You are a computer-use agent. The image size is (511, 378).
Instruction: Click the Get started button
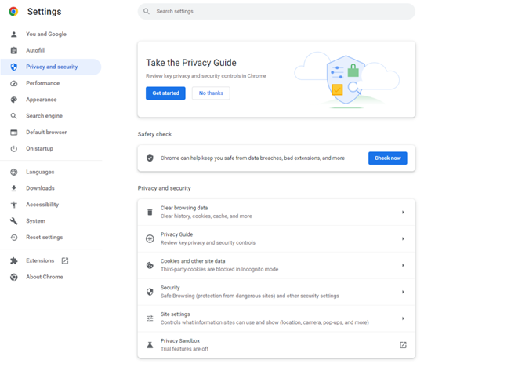tap(165, 93)
